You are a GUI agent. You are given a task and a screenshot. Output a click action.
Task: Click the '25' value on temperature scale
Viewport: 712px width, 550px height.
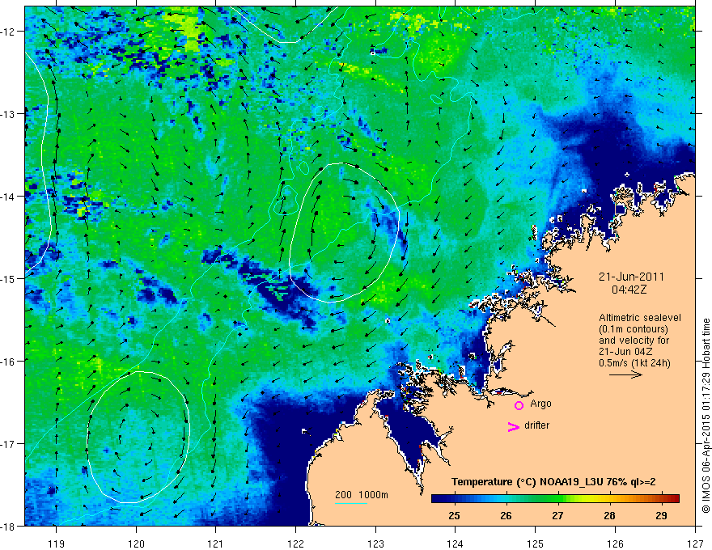click(454, 516)
